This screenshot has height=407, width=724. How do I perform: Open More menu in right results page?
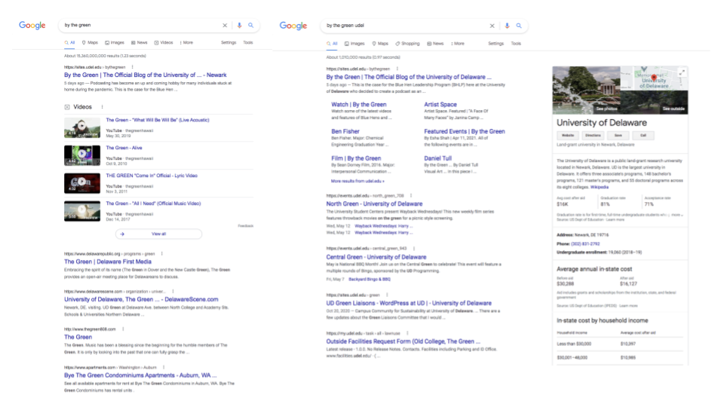click(x=458, y=44)
